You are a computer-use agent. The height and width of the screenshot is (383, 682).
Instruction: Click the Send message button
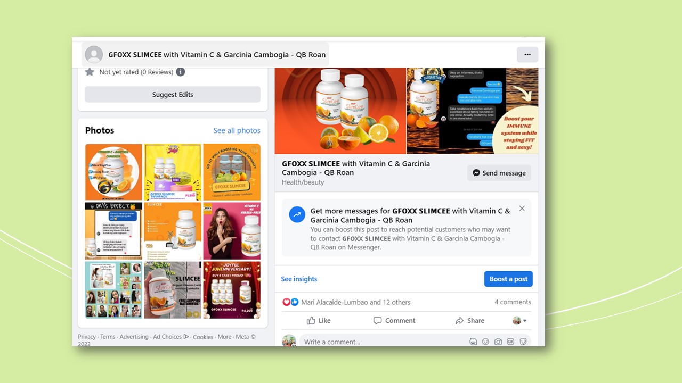(499, 173)
